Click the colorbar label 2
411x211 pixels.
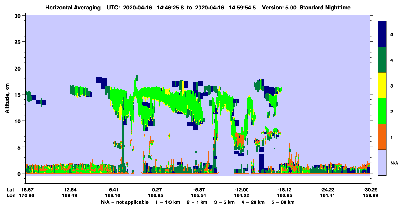tap(392, 111)
